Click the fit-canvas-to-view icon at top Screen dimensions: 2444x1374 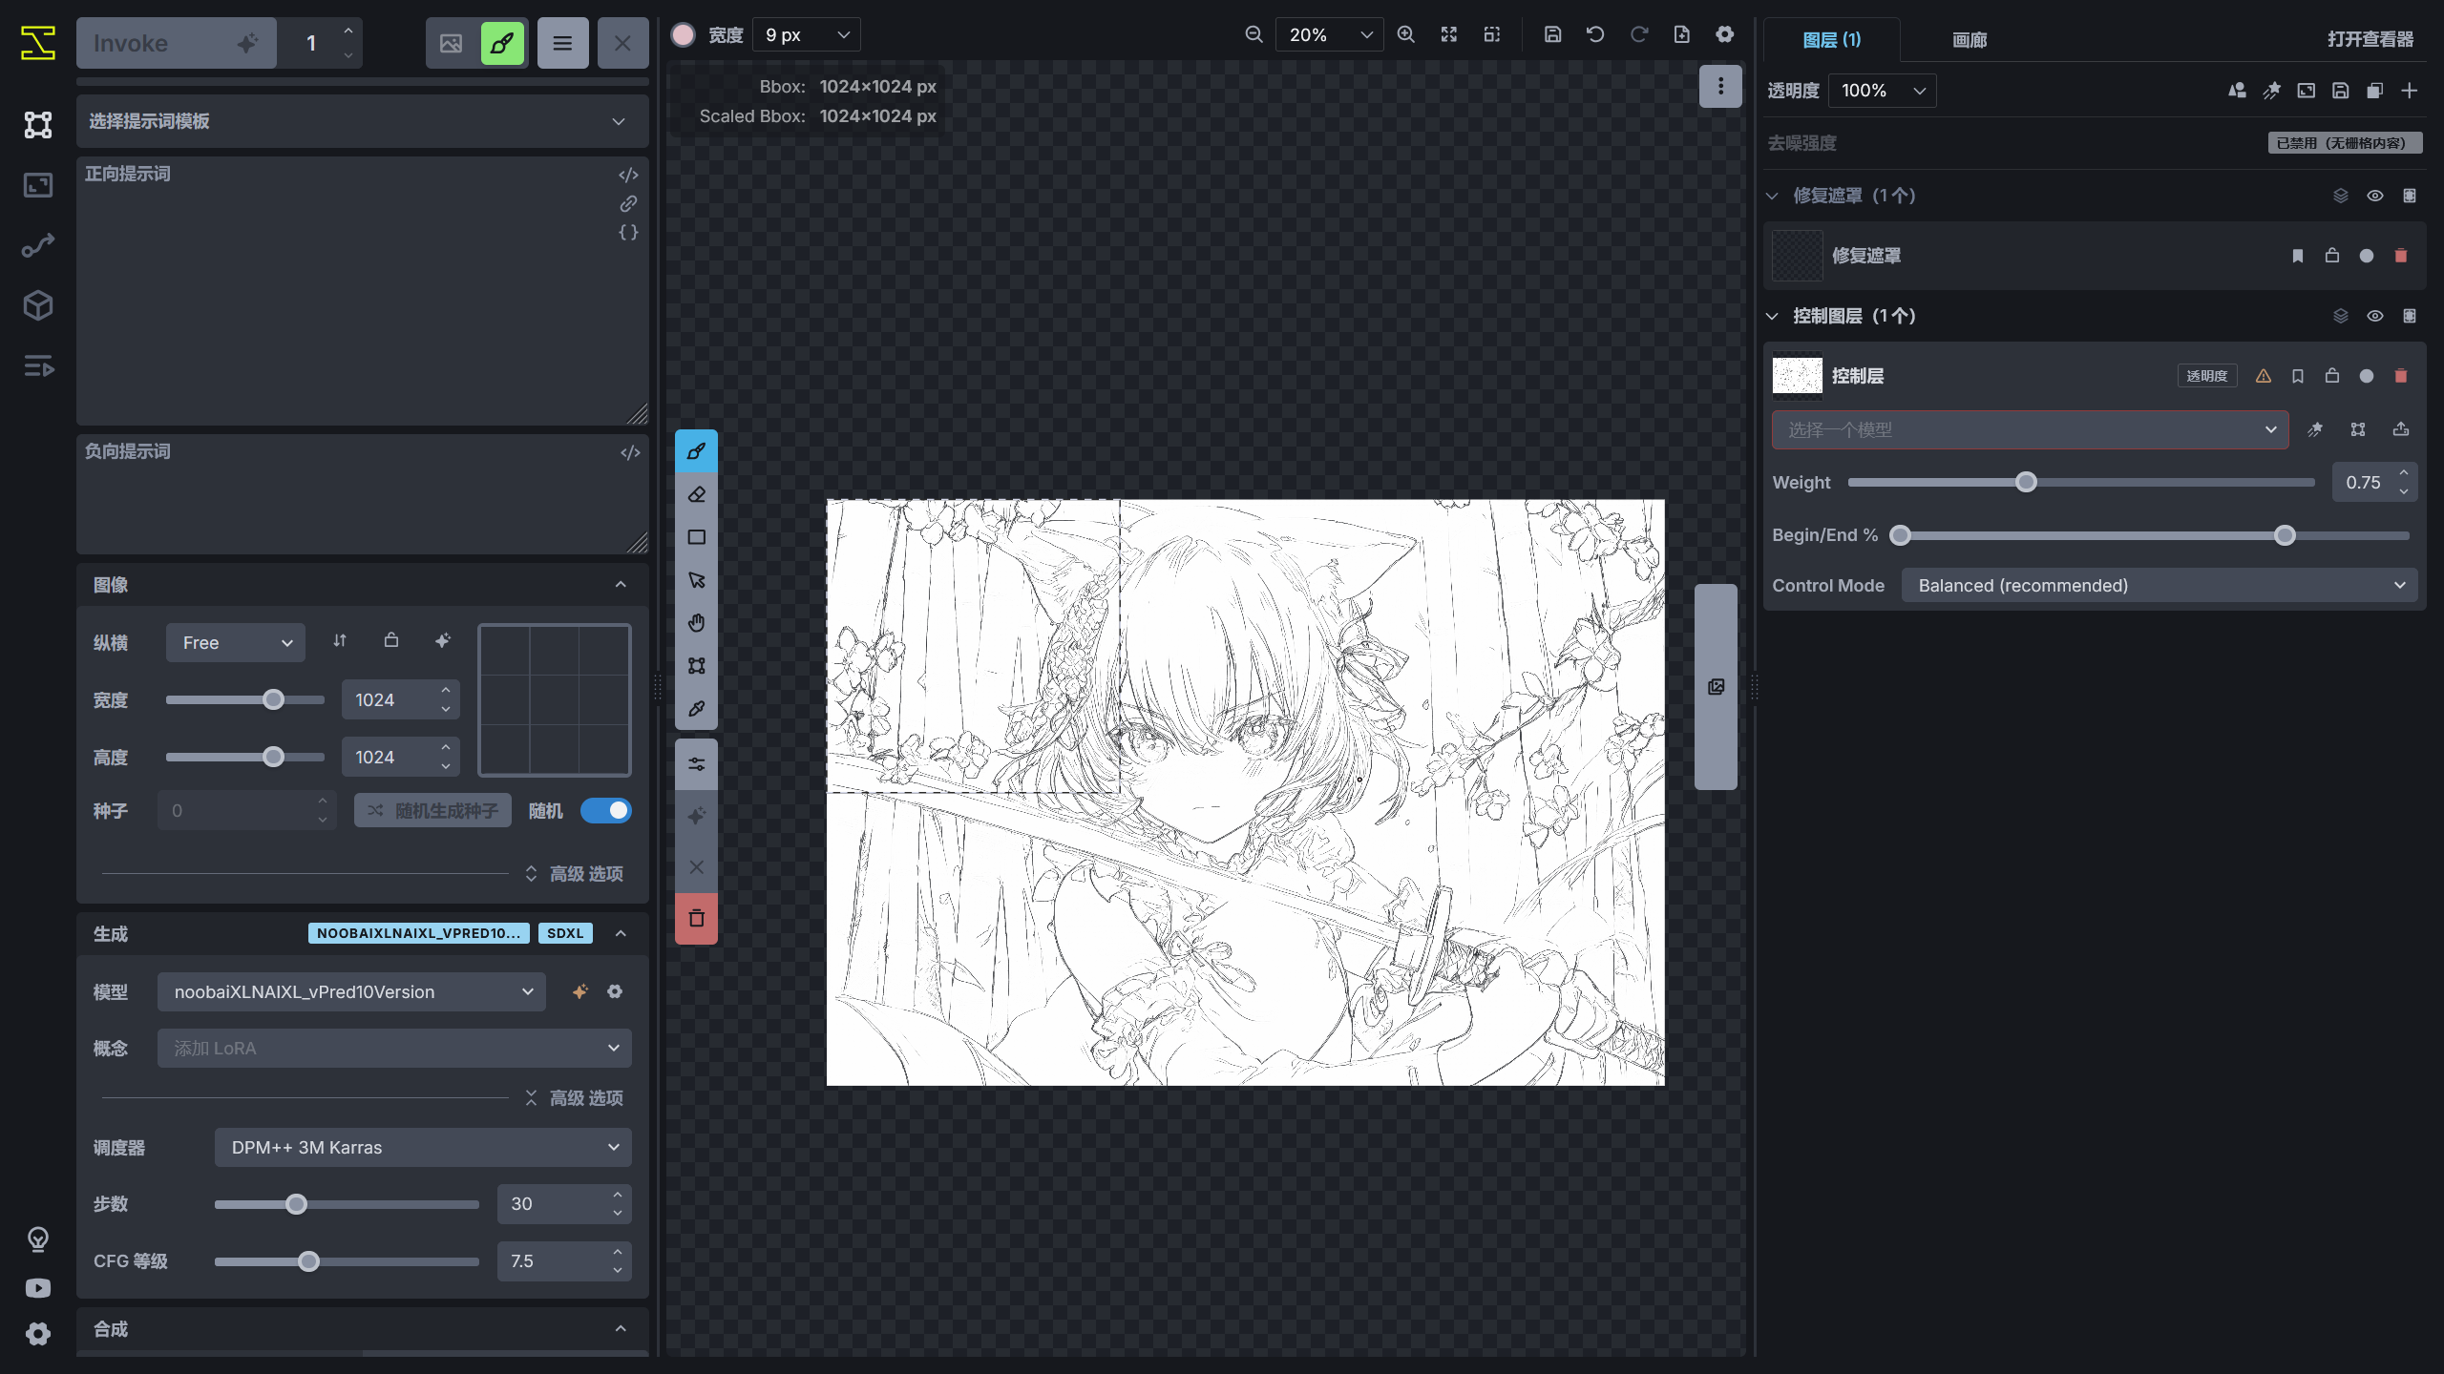pyautogui.click(x=1448, y=34)
